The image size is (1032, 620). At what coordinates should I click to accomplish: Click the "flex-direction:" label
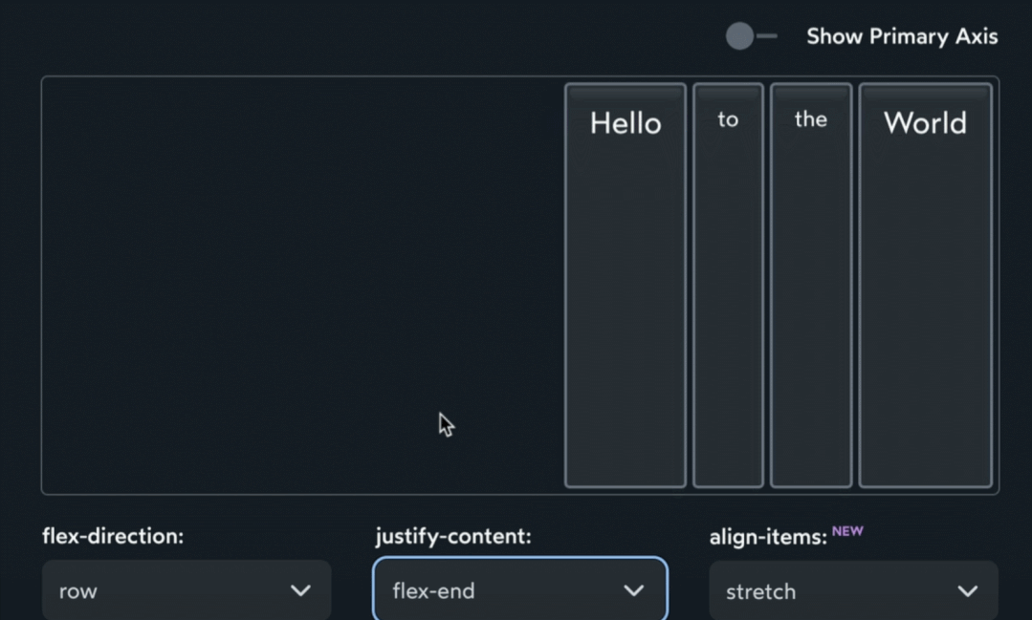tap(113, 536)
